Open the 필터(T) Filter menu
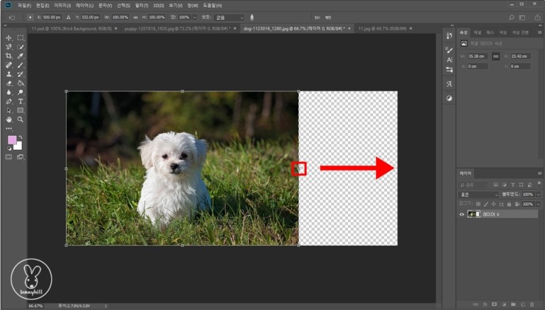Viewport: 545px width, 310px height. [x=140, y=5]
